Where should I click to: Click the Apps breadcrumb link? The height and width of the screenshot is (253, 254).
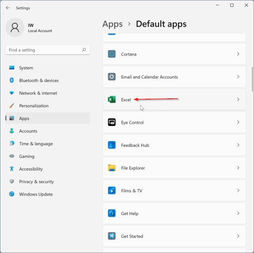click(112, 24)
